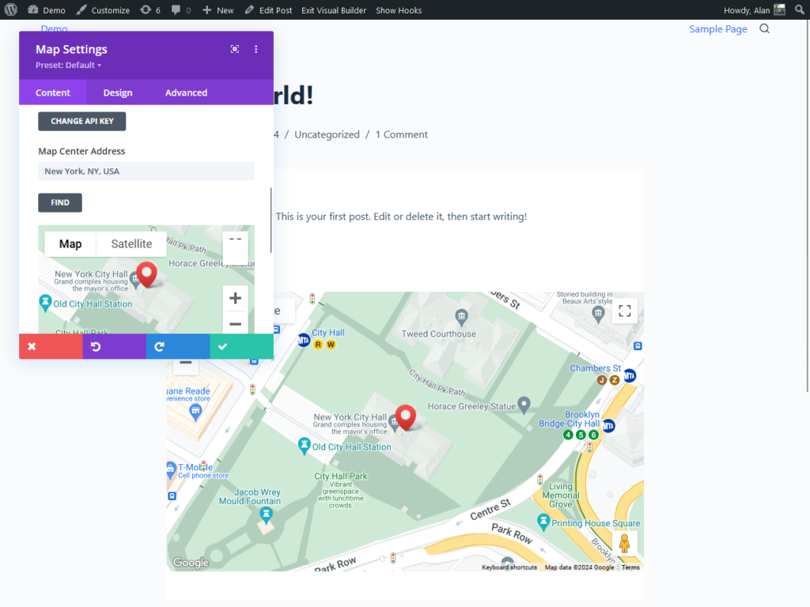Screen dimensions: 810x607
Task: Switch to the Content tab
Action: [53, 92]
